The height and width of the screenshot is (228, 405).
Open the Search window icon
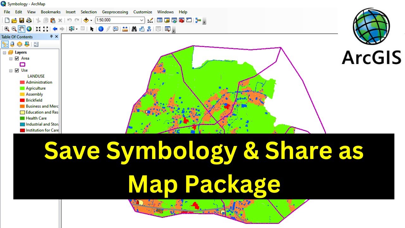(x=174, y=20)
